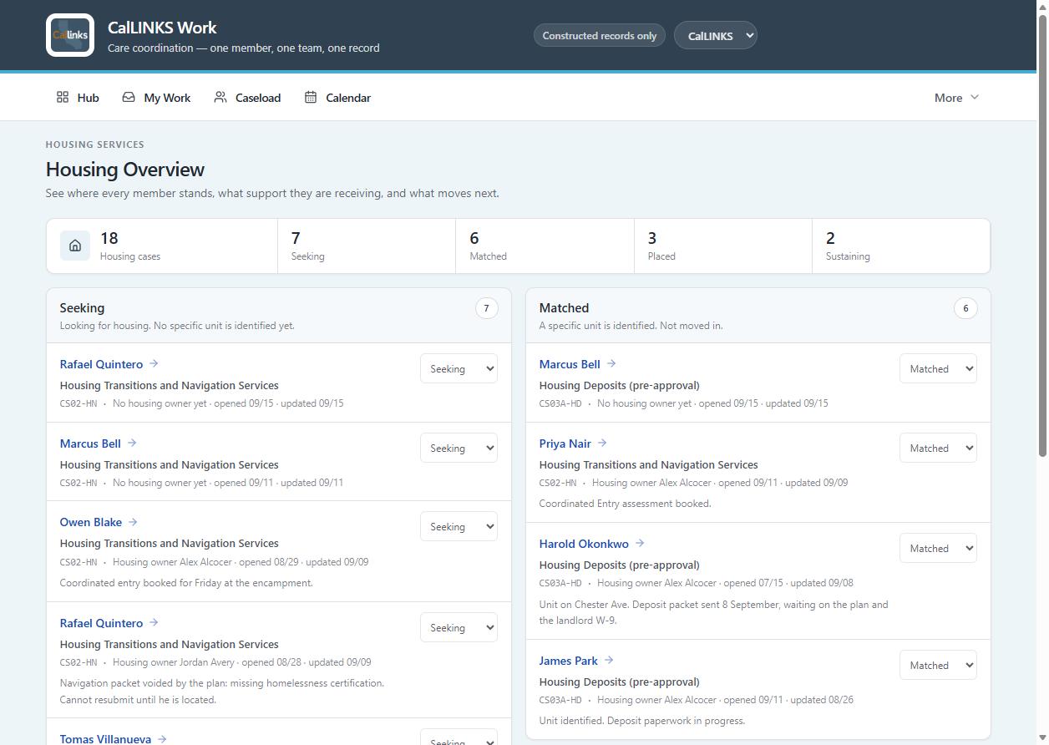Click arrow icon next to Harold Okonkwo
The width and height of the screenshot is (1049, 745).
(640, 544)
